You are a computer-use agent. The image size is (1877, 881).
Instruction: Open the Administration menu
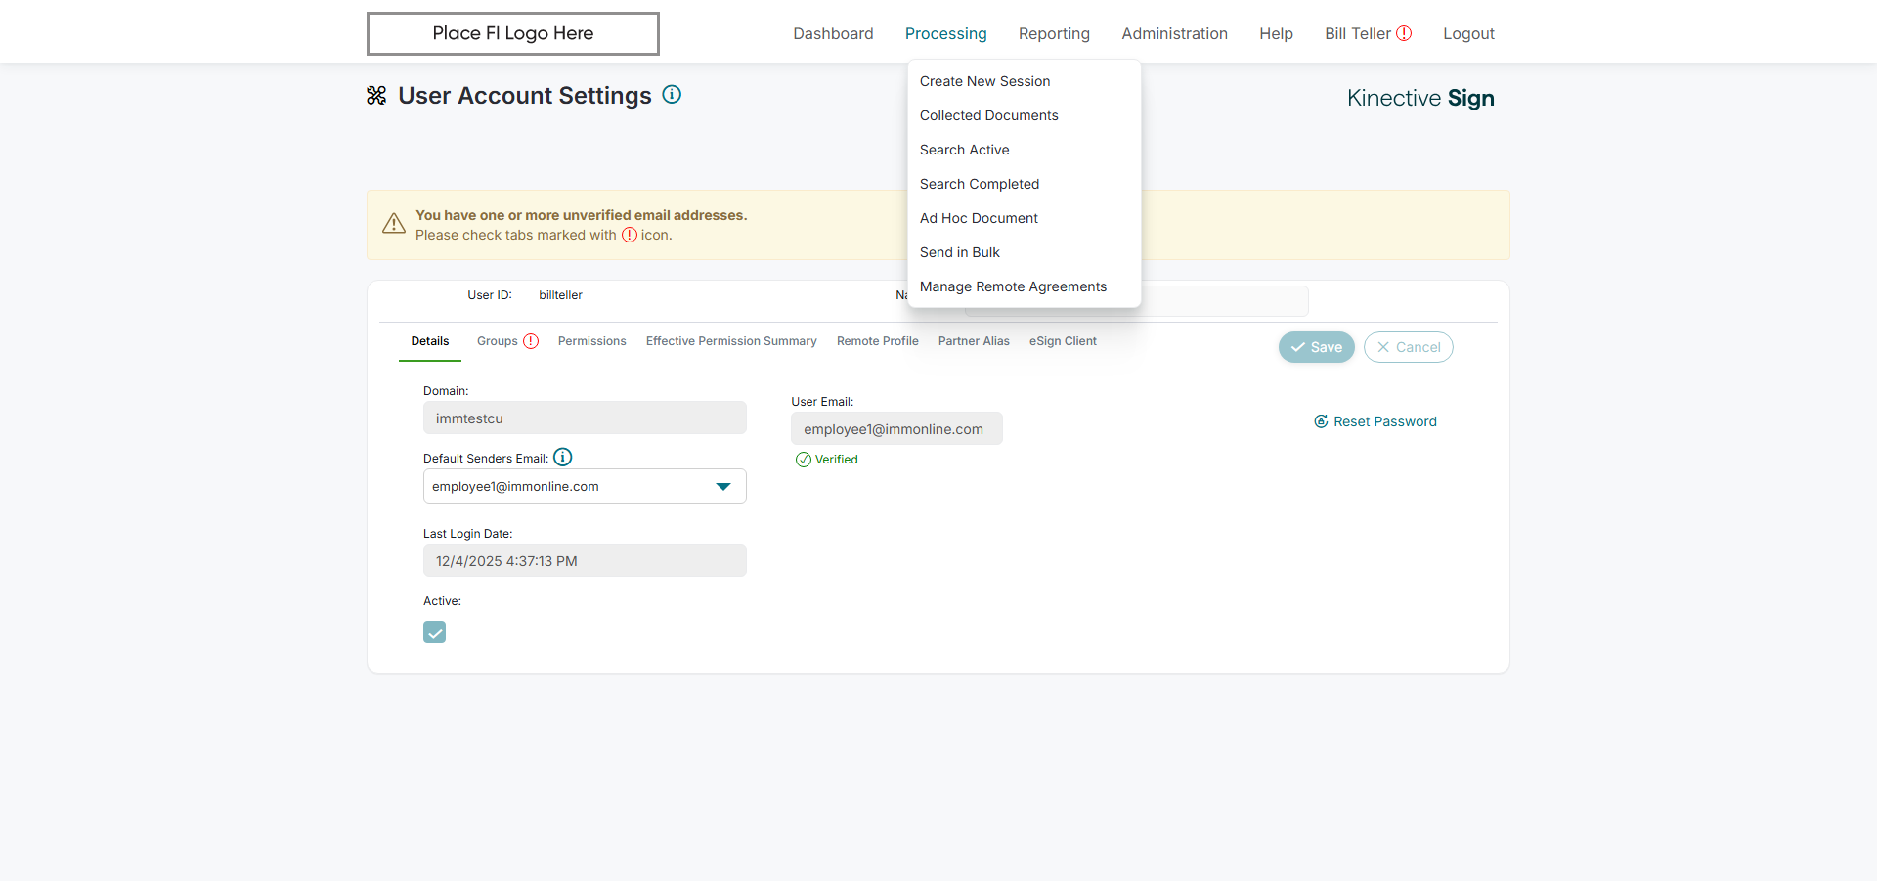(1174, 33)
